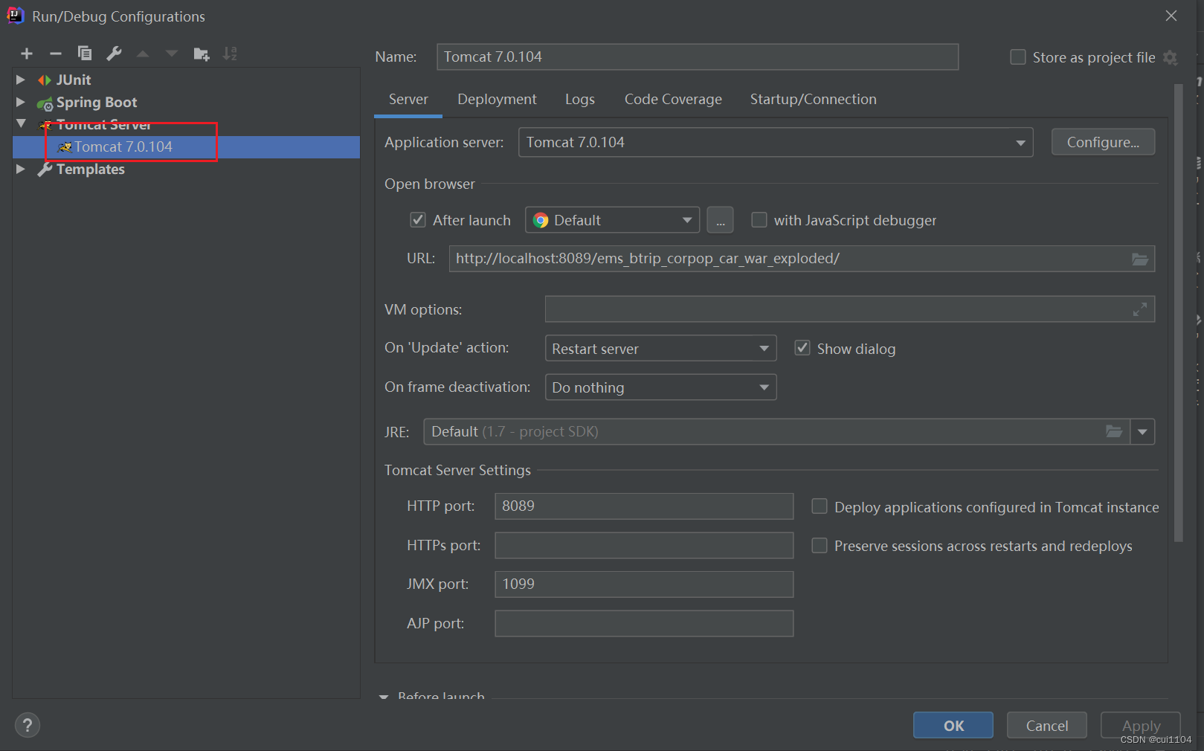This screenshot has height=751, width=1204.
Task: Open the JRE dropdown arrow
Action: [1142, 431]
